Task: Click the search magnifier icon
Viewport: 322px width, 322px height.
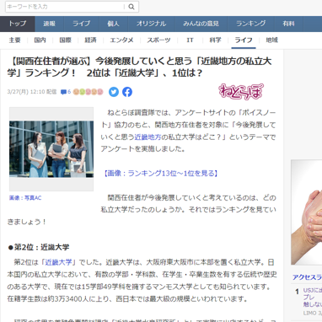Action: pos(131,7)
